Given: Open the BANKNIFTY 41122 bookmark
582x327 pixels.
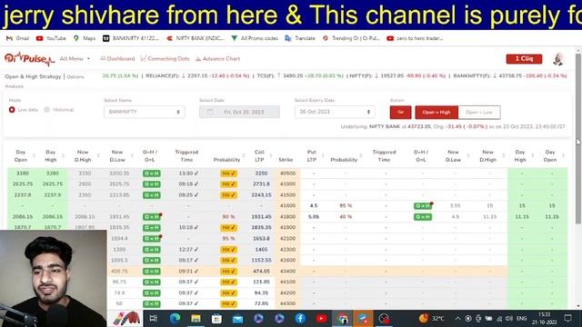Looking at the screenshot, I should click(131, 38).
